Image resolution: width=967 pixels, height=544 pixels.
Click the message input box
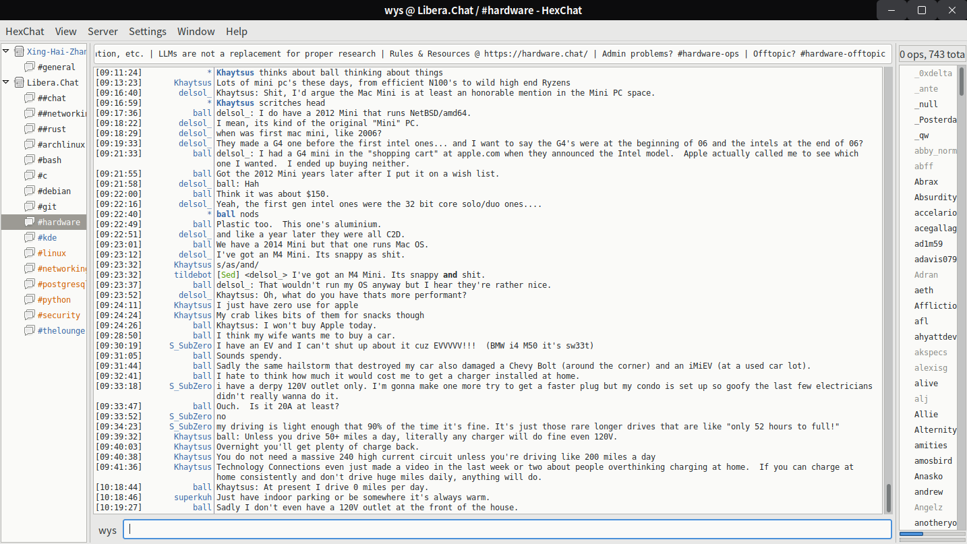click(x=506, y=530)
